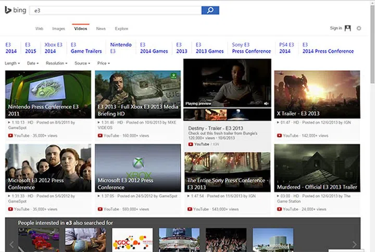Screen dimensions: 375x252
Task: Select the Videos tab
Action: click(x=81, y=29)
